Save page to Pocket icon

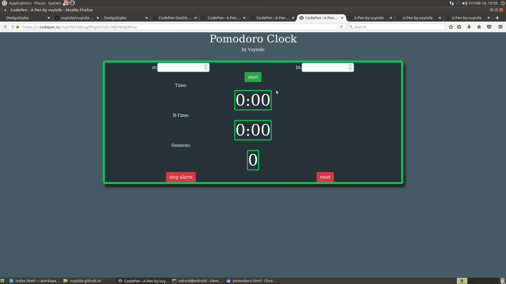(489, 27)
